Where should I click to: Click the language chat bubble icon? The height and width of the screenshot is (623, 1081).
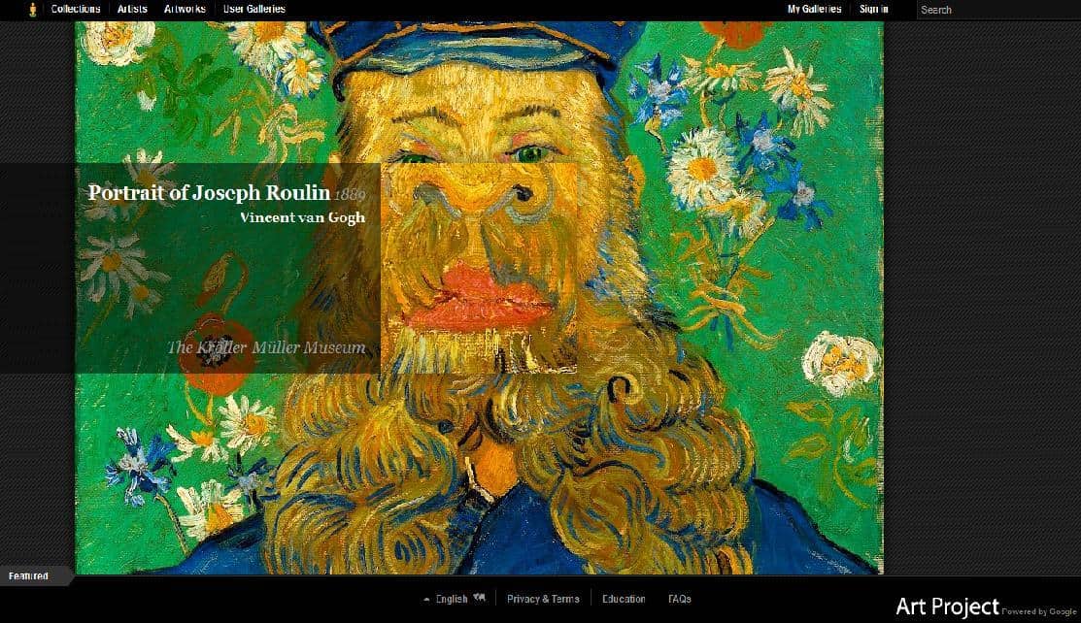(x=479, y=598)
